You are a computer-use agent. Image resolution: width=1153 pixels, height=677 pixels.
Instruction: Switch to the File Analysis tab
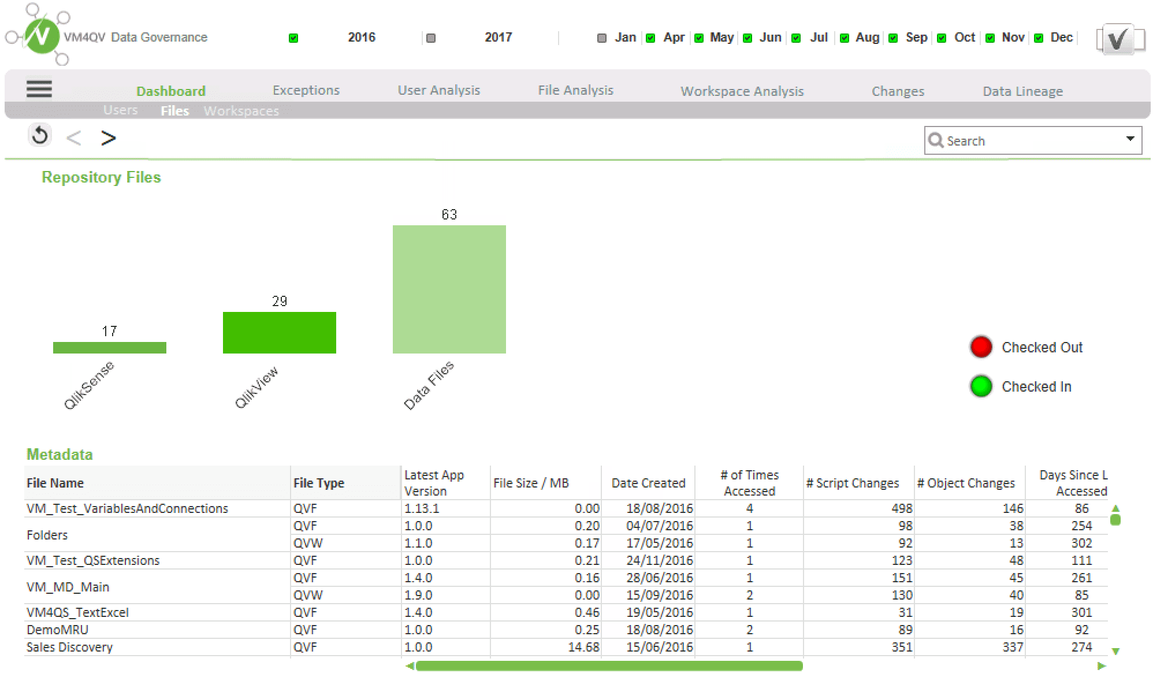(x=576, y=90)
